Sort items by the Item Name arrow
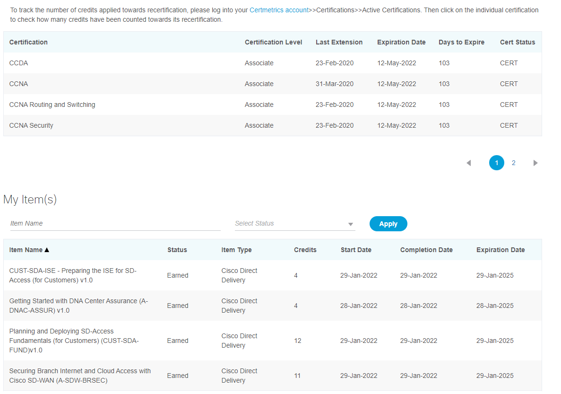 [x=47, y=250]
